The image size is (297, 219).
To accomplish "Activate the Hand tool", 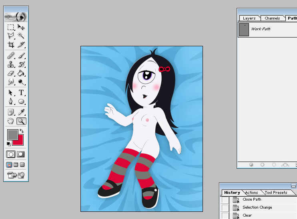I will coord(11,121).
